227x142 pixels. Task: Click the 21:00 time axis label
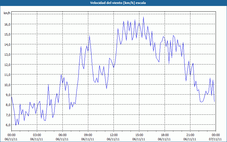click(190, 135)
